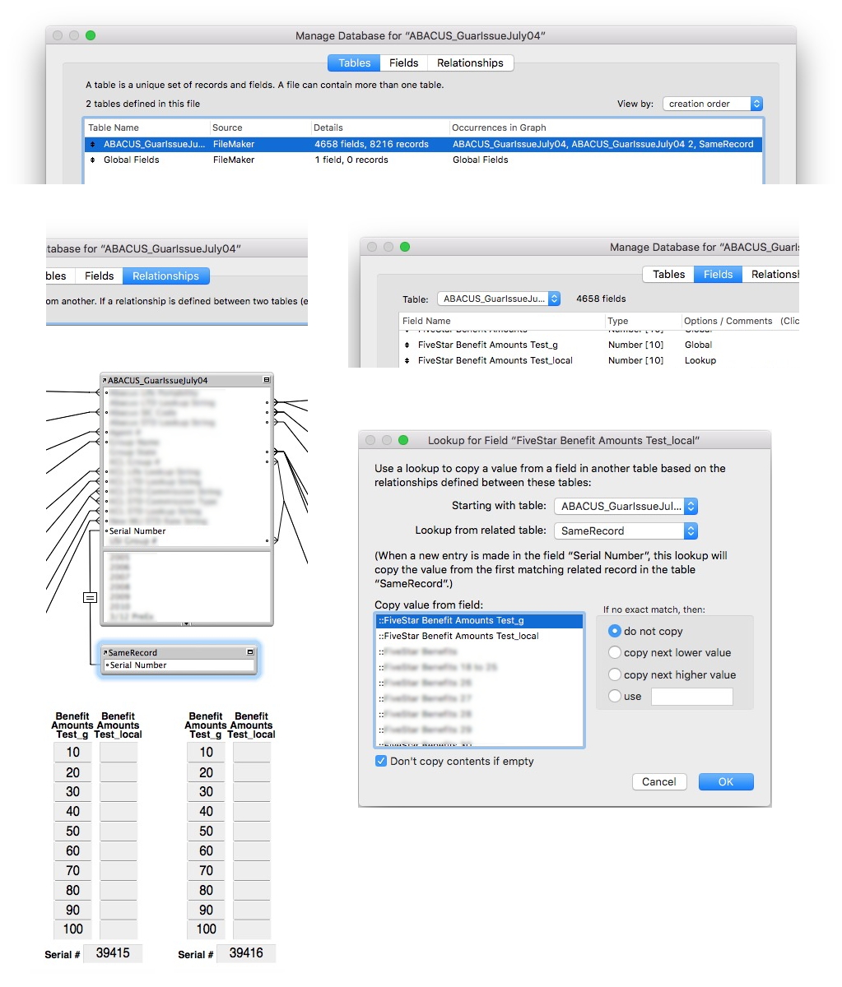Click the reorder handle beside FiveStar Benefit Amounts Test_g
This screenshot has width=842, height=987.
[x=407, y=345]
